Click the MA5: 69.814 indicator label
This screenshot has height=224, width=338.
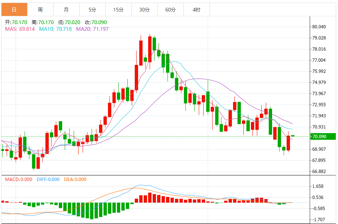[20, 29]
